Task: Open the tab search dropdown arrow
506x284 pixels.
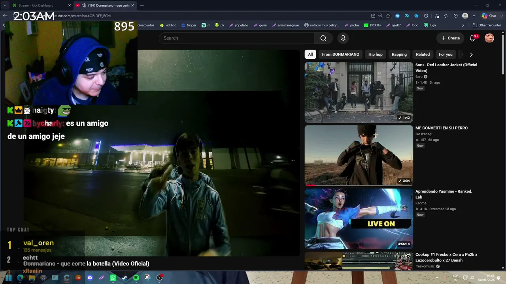Action: pos(5,6)
